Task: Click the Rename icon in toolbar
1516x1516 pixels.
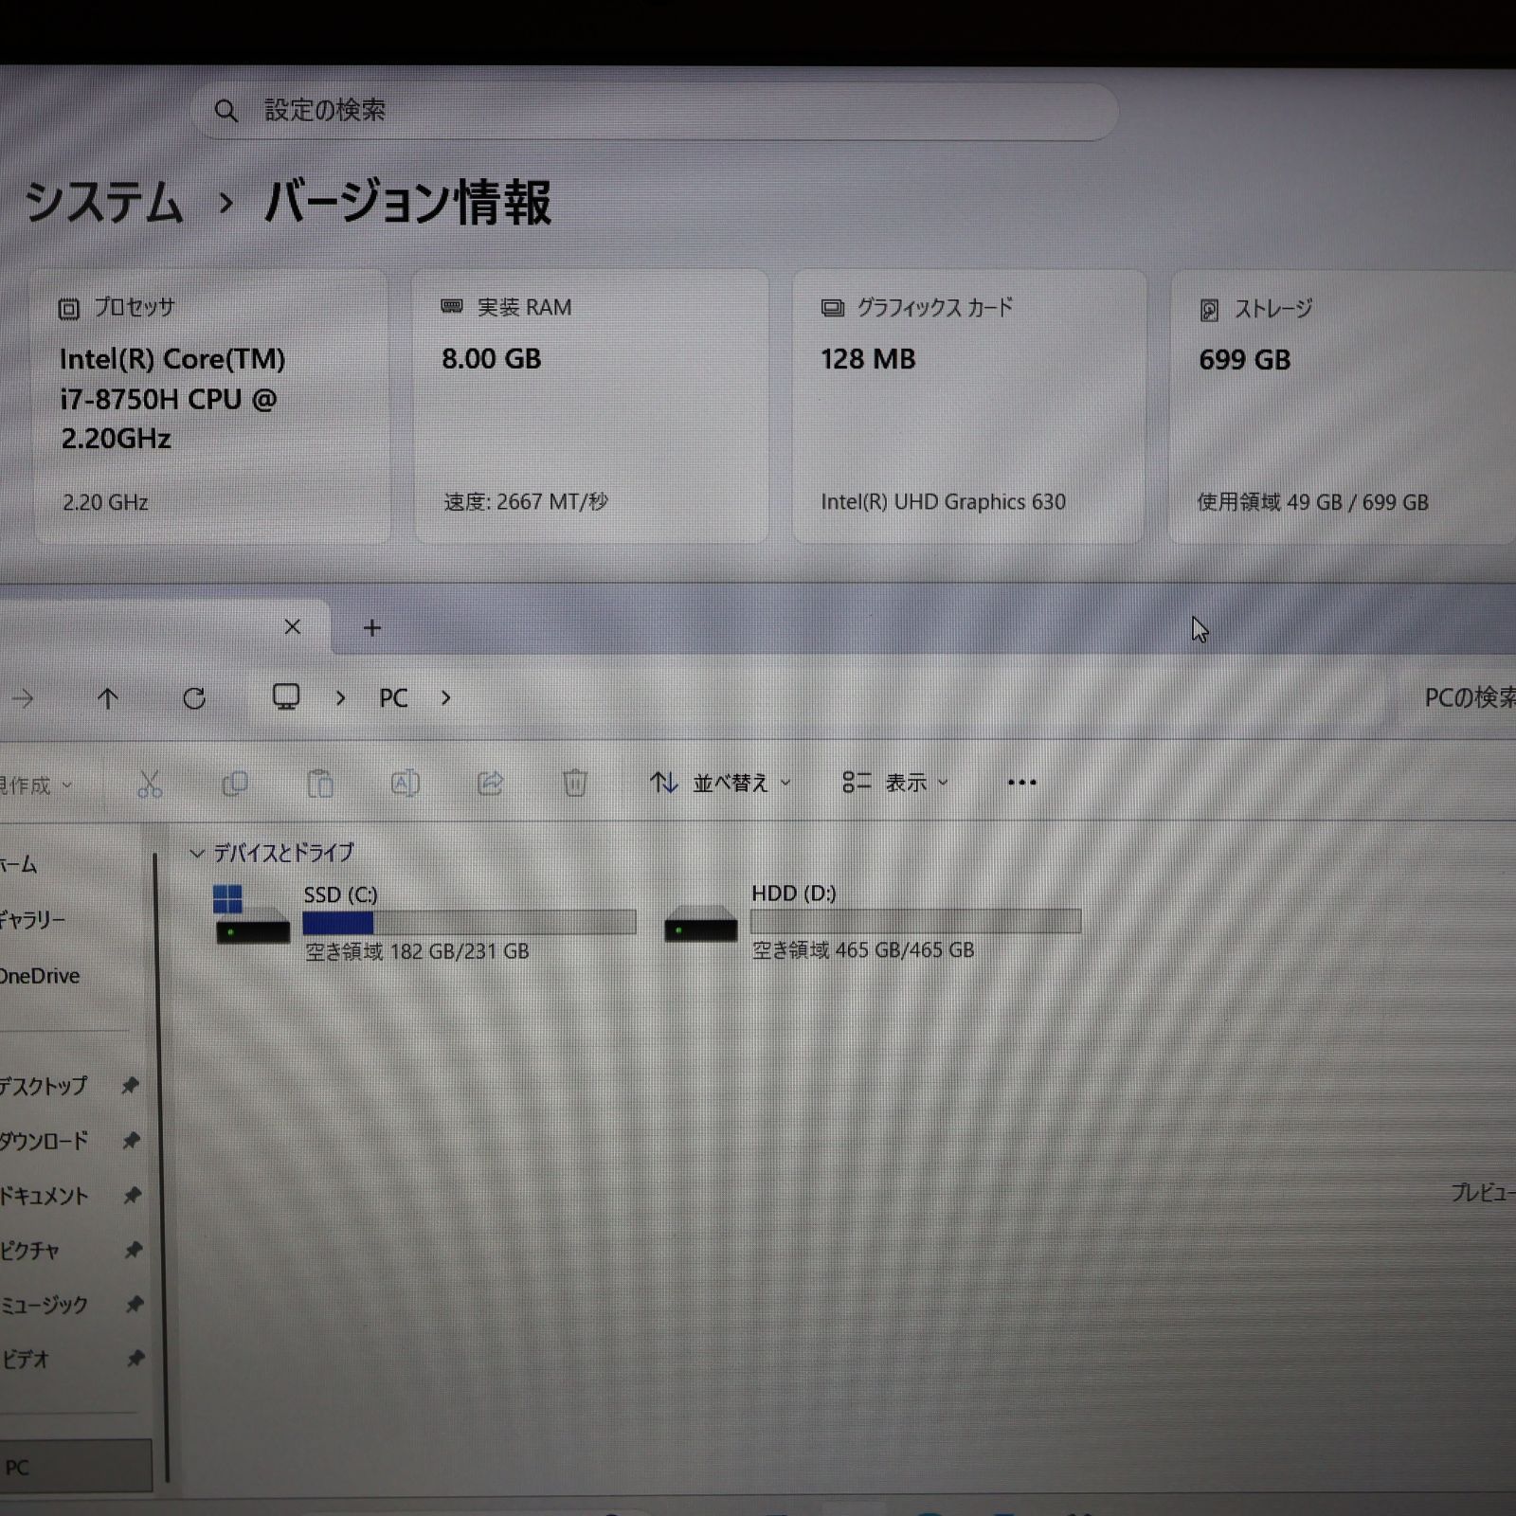Action: click(405, 784)
